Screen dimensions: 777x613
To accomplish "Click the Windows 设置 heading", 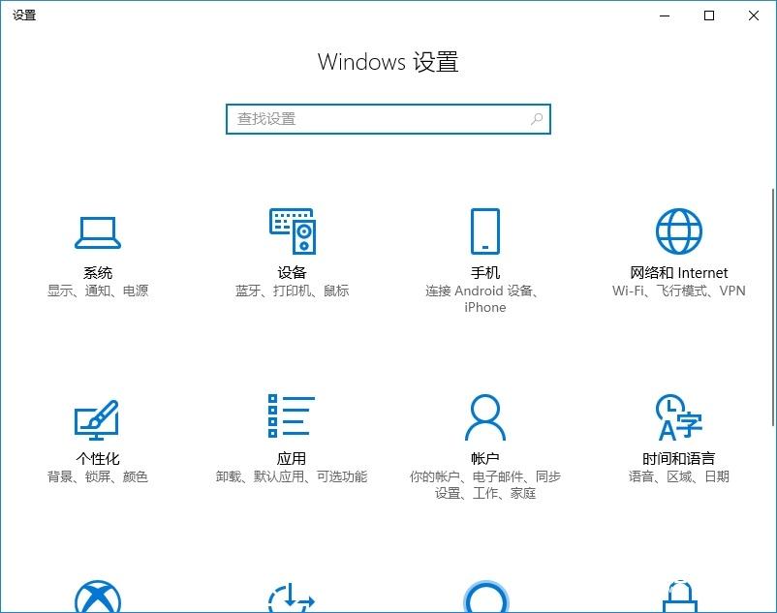I will [x=388, y=62].
